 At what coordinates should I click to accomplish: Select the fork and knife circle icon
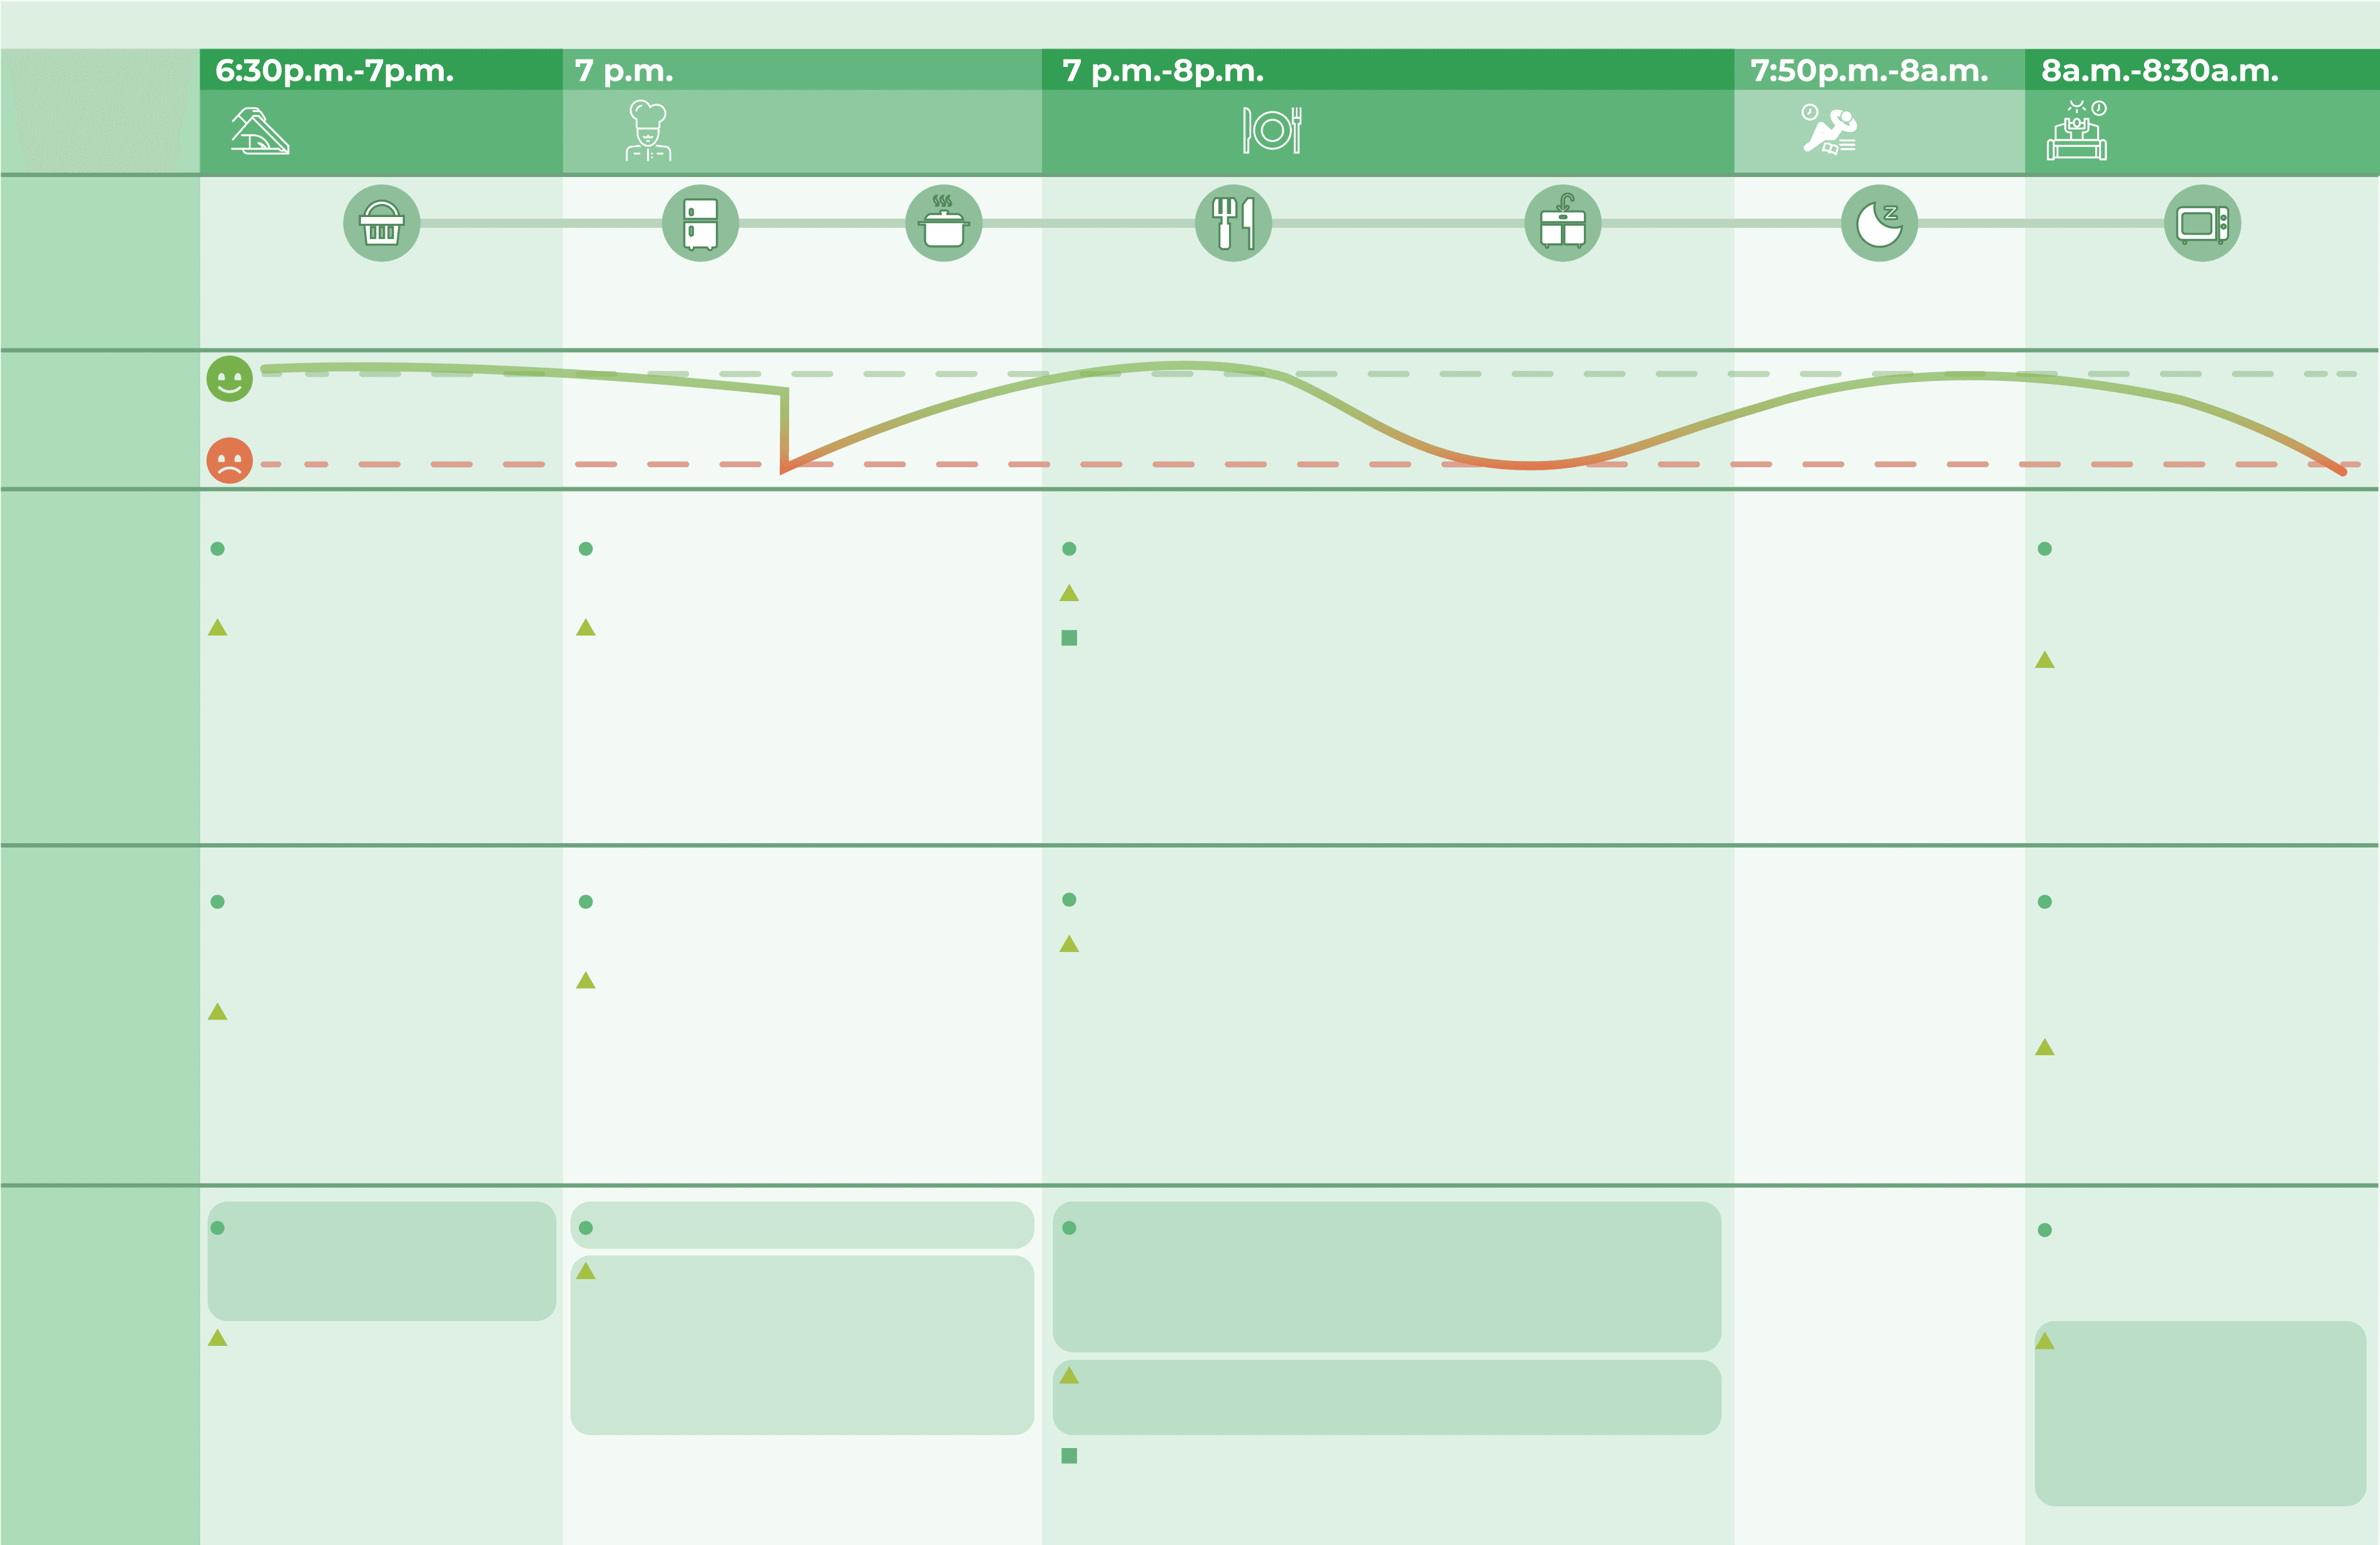[x=1233, y=224]
